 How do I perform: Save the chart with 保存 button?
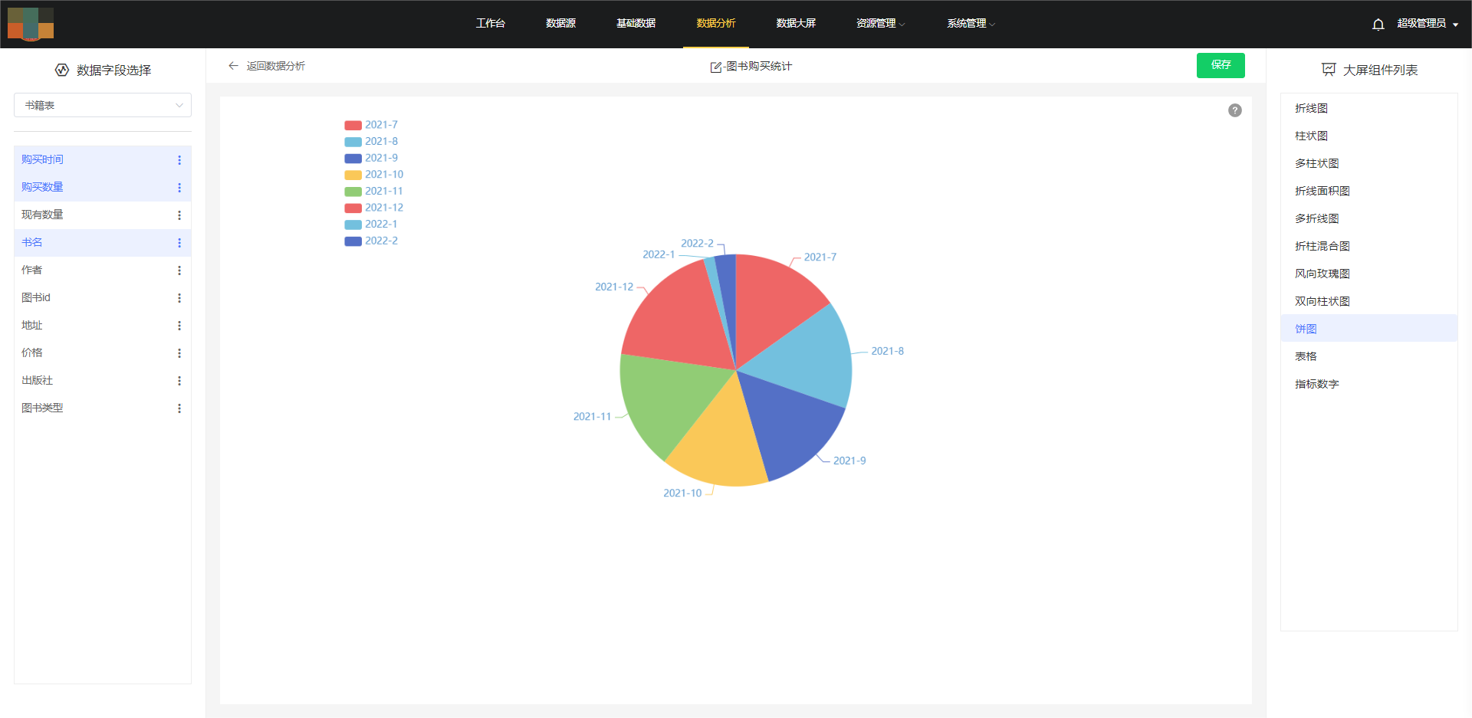[x=1221, y=65]
